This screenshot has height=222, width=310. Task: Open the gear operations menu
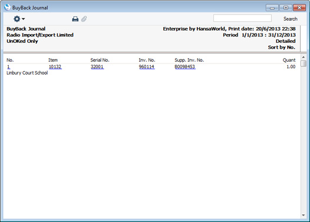point(19,19)
